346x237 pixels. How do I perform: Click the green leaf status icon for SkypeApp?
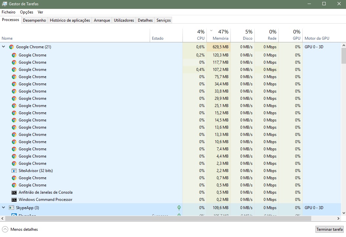[x=179, y=208]
